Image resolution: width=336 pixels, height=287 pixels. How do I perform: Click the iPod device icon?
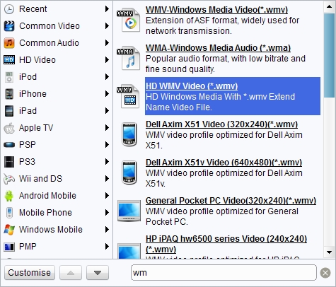[x=9, y=77]
